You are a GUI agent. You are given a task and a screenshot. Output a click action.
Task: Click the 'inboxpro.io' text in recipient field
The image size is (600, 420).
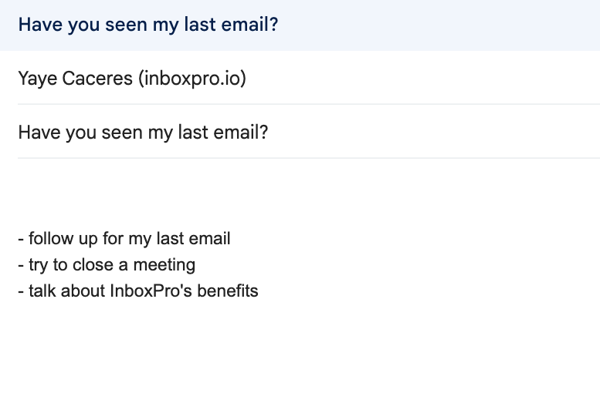coord(192,79)
